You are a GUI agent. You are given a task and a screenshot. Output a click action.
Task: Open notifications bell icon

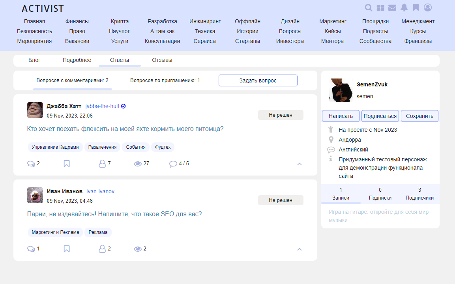(x=404, y=7)
